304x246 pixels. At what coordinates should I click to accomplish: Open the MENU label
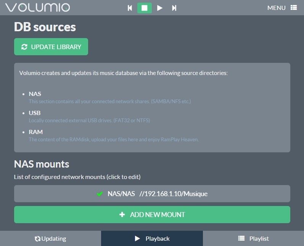tap(276, 8)
